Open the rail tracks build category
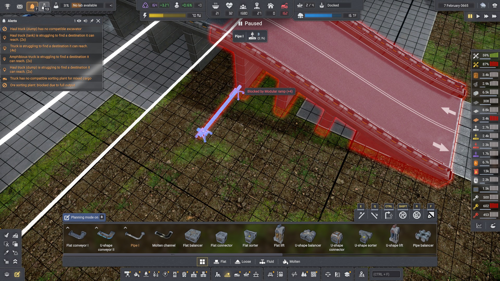The width and height of the screenshot is (500, 281). [x=271, y=274]
